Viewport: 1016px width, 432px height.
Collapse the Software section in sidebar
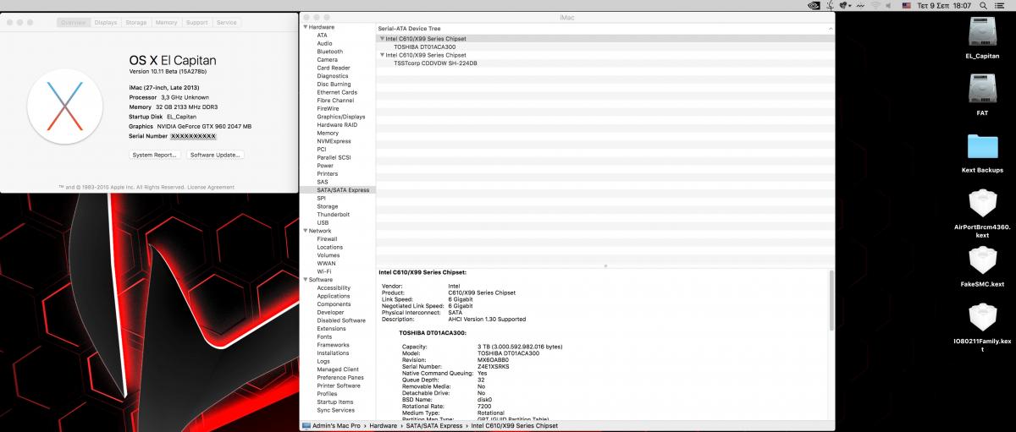click(305, 280)
